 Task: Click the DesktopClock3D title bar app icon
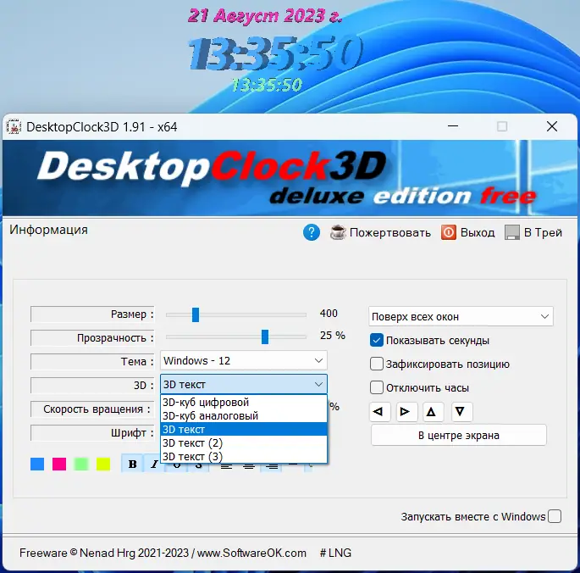pyautogui.click(x=14, y=127)
